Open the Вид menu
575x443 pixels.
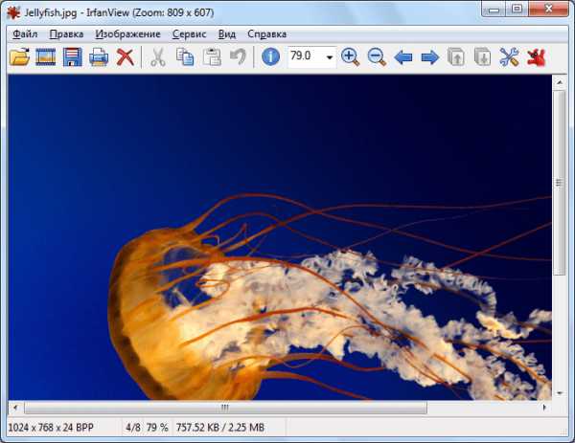226,34
